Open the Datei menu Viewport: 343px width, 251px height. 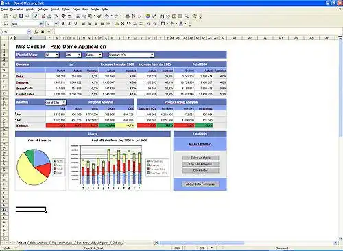tap(4, 10)
